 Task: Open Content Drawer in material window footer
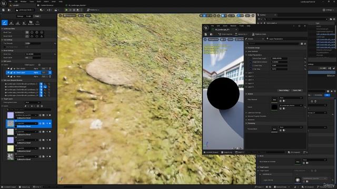211,152
